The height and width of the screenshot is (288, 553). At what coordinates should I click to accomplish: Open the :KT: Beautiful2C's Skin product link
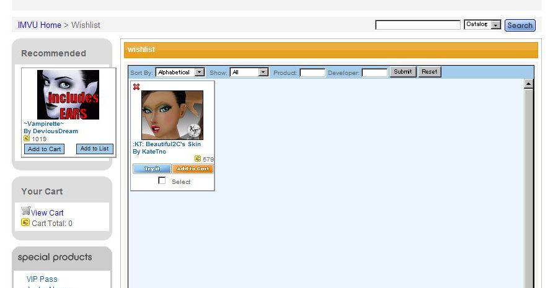[x=167, y=144]
